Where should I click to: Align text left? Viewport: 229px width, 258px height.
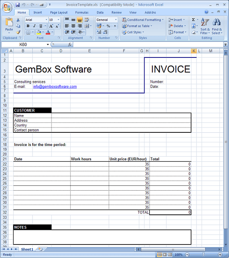pos(67,26)
